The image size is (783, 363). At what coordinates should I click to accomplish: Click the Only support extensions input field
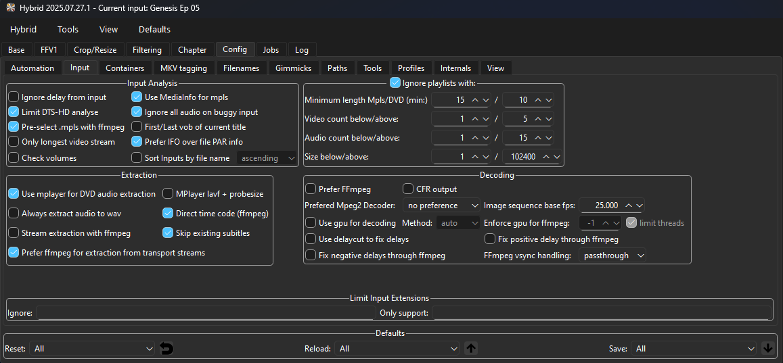coord(601,313)
